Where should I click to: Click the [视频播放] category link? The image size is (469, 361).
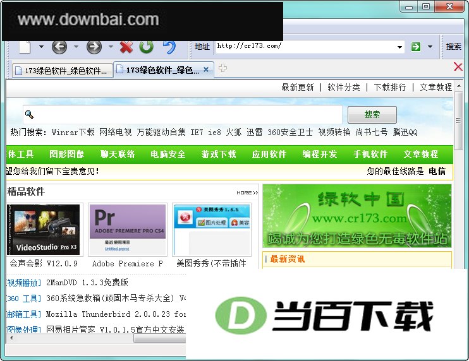tap(23, 283)
